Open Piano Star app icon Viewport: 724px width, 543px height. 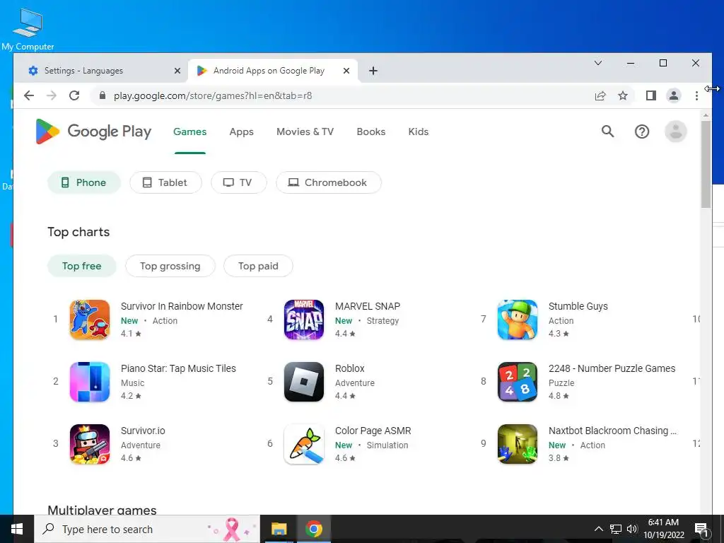[x=90, y=382]
